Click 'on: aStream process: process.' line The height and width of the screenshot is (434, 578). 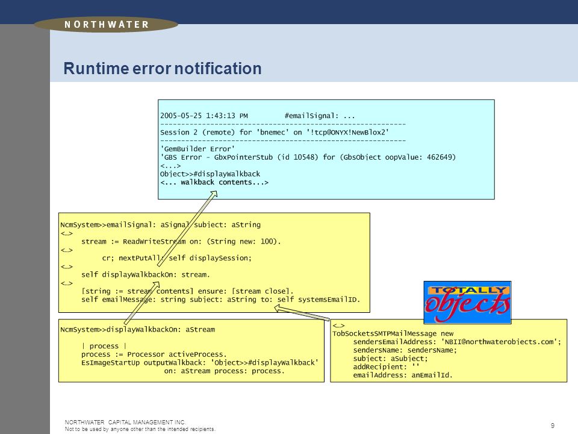pos(225,371)
